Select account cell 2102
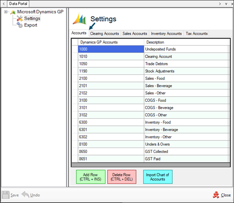 pyautogui.click(x=111, y=93)
